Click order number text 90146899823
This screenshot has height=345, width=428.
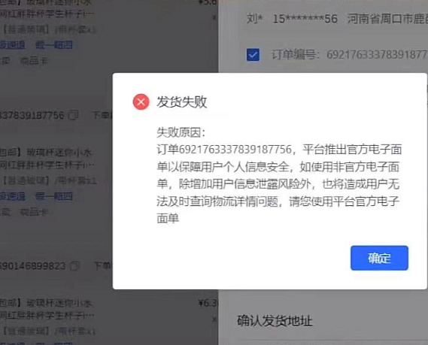[x=33, y=266]
